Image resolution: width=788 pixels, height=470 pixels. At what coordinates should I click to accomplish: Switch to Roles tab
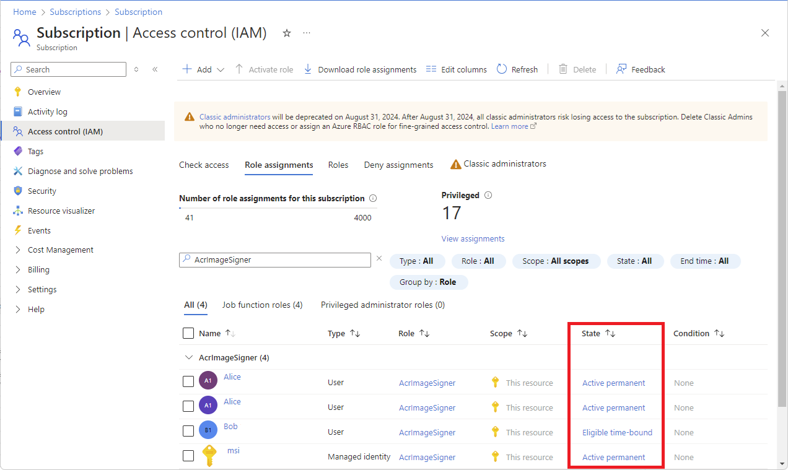(338, 165)
